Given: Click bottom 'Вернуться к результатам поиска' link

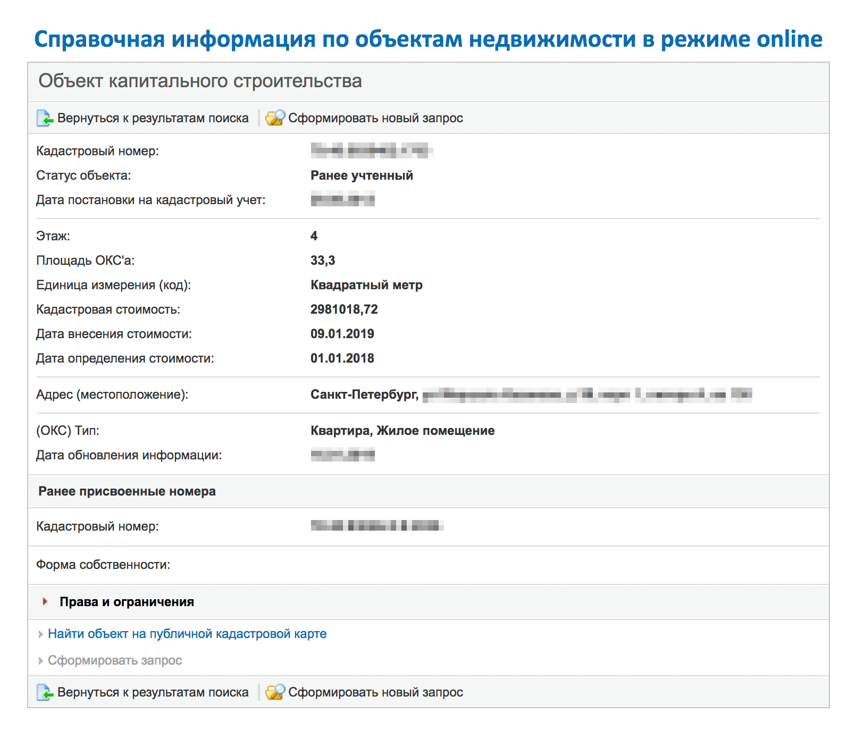Looking at the screenshot, I should (x=153, y=692).
